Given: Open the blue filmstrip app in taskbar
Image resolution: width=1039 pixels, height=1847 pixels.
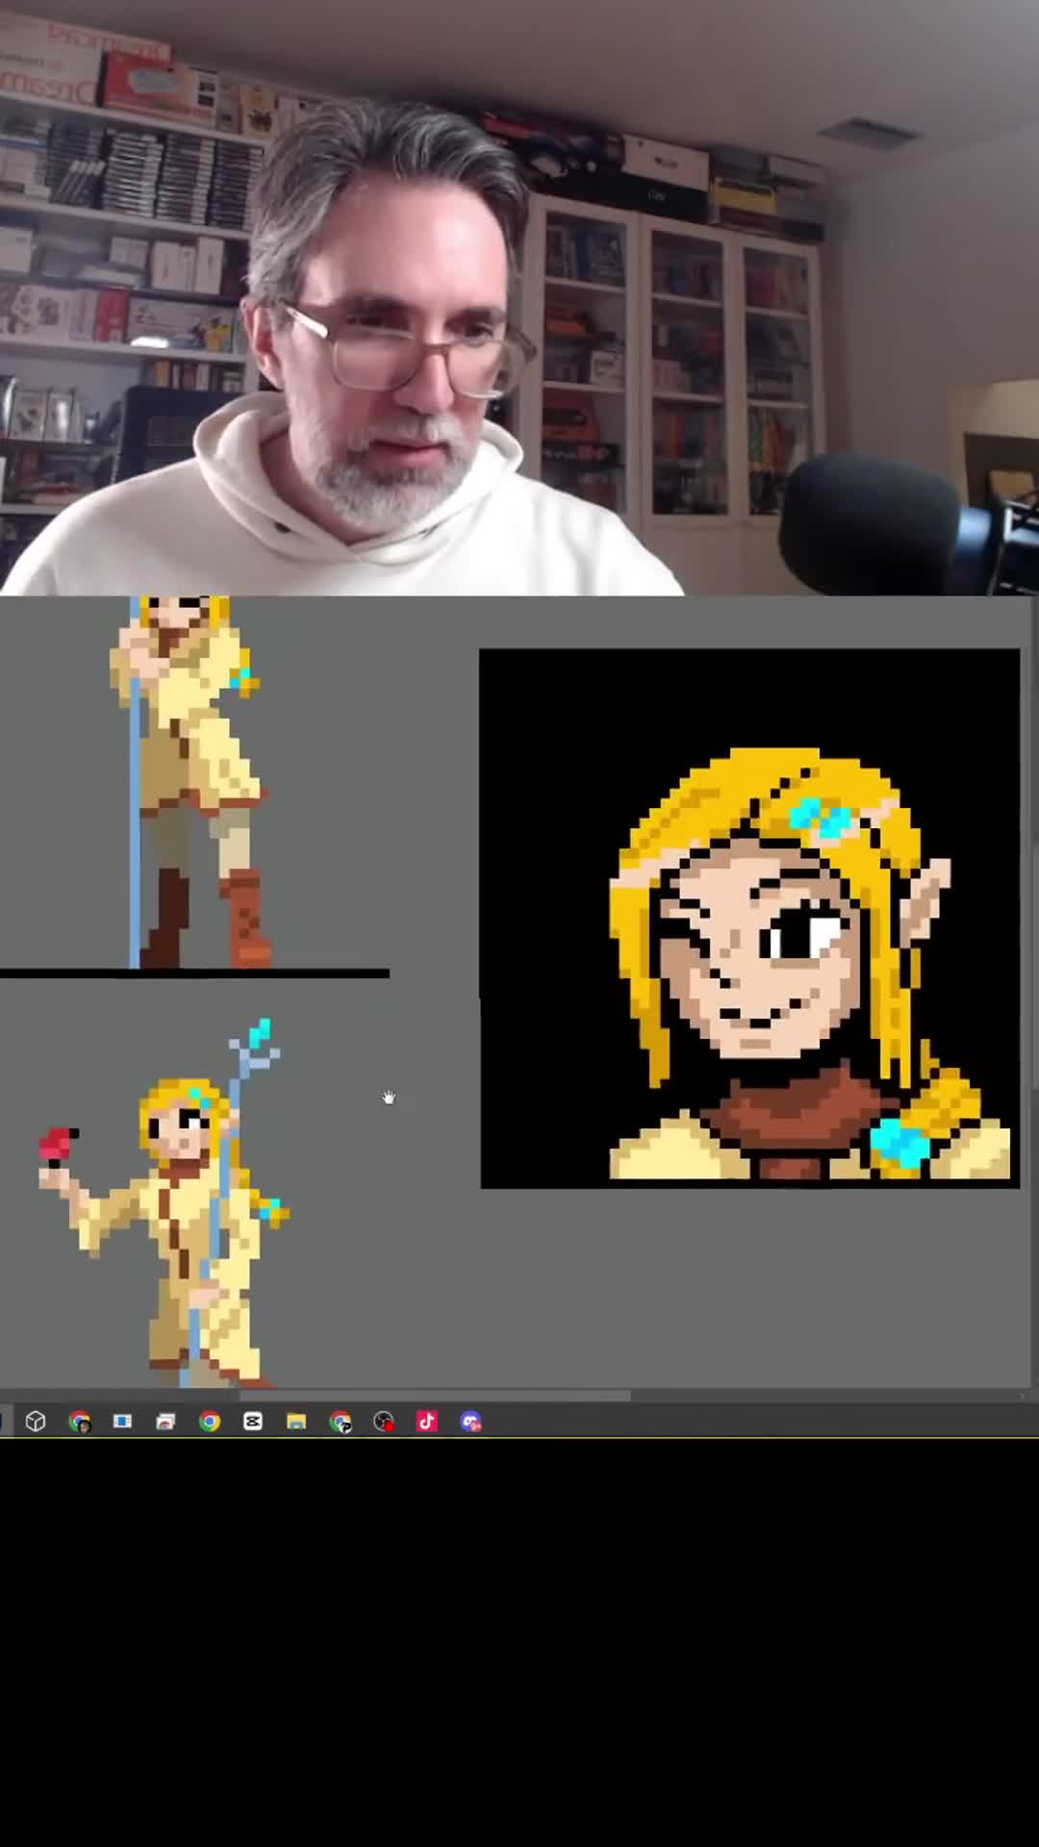Looking at the screenshot, I should [122, 1421].
